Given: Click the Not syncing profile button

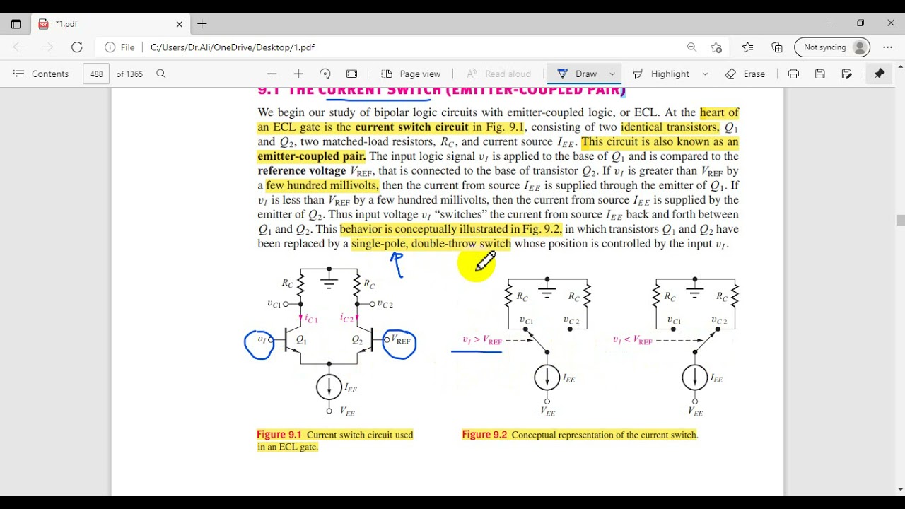Looking at the screenshot, I should [832, 47].
